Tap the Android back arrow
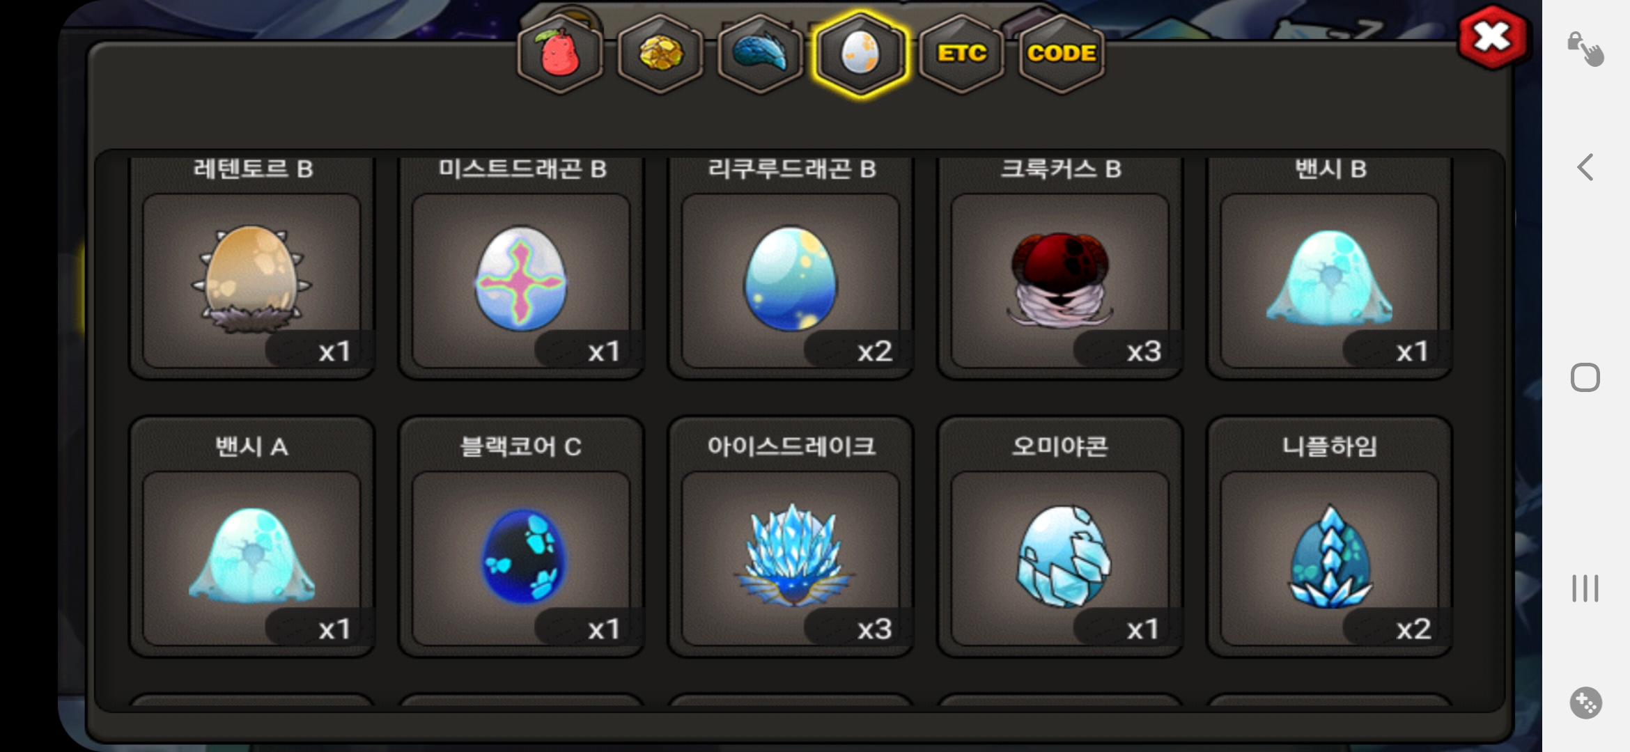The height and width of the screenshot is (752, 1630). 1585,167
